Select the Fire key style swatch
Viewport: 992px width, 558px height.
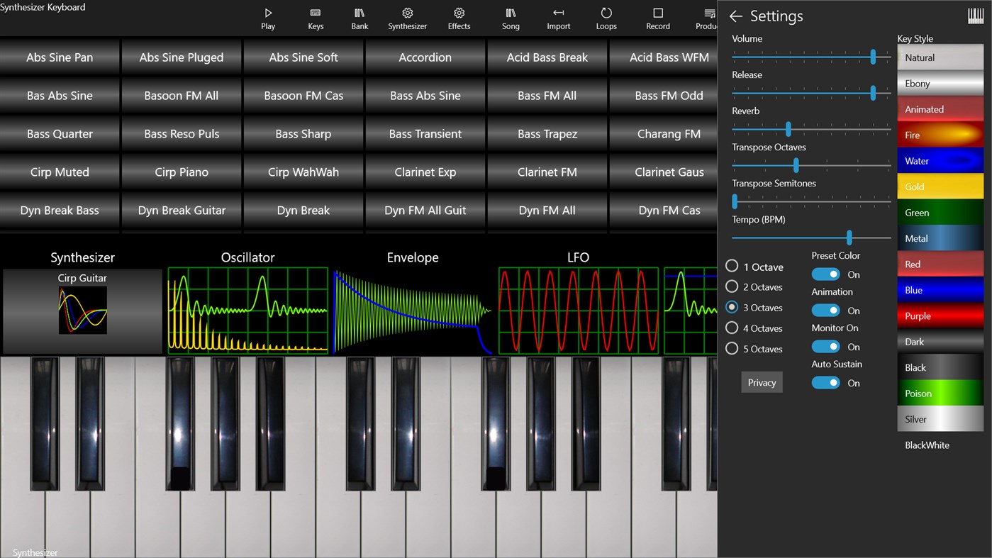coord(940,135)
